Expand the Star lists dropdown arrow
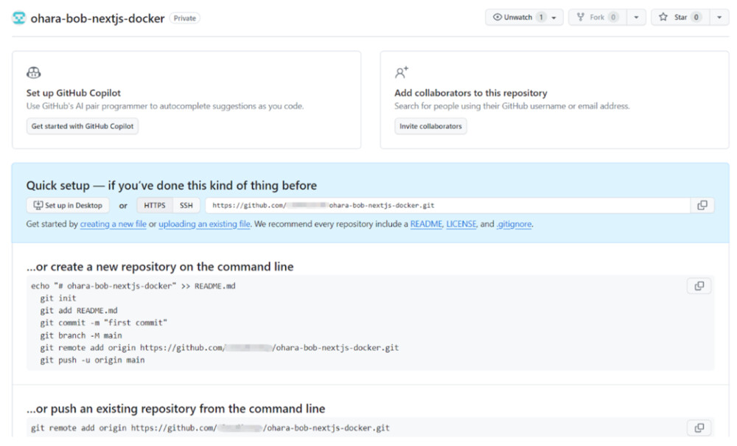 [x=719, y=18]
